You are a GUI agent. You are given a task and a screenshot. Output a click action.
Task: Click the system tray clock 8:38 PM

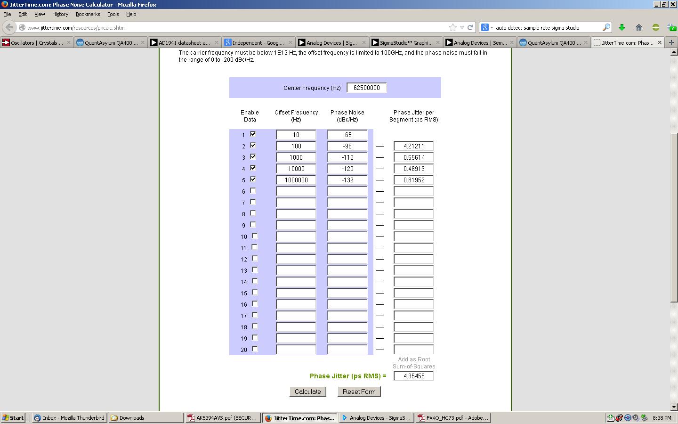(x=662, y=418)
